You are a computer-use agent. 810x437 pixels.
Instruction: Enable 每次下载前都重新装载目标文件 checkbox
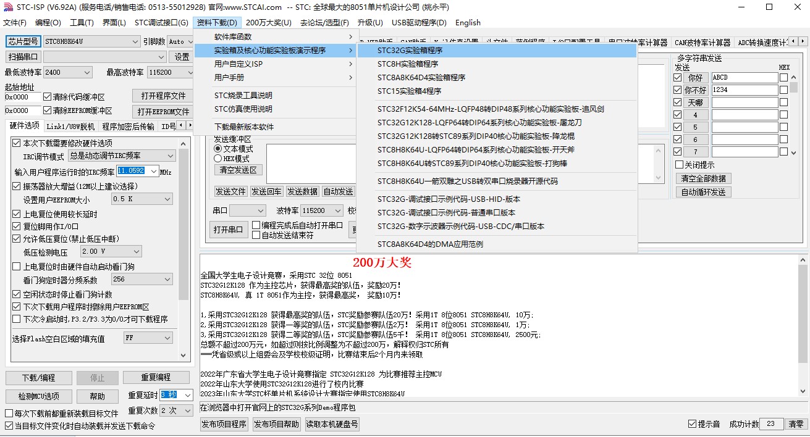(x=9, y=414)
